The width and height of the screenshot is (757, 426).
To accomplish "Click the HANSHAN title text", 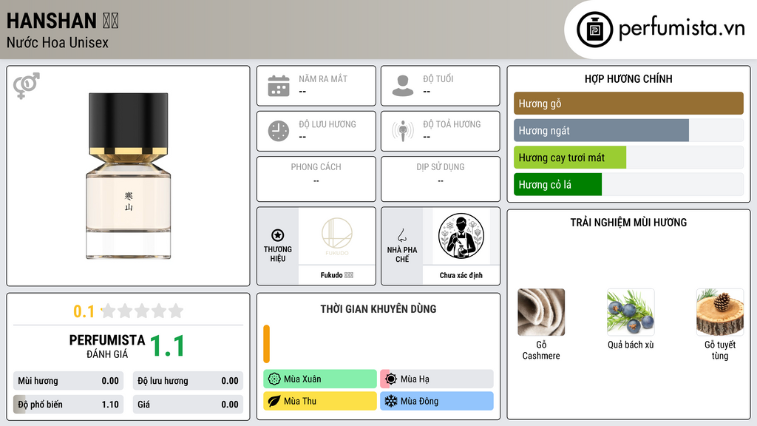I will 52,21.
